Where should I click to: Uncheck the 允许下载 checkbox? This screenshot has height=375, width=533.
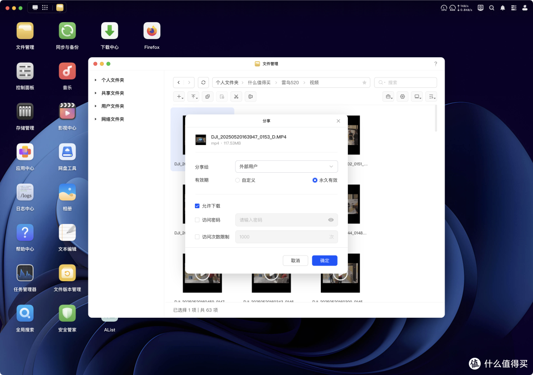click(x=197, y=206)
